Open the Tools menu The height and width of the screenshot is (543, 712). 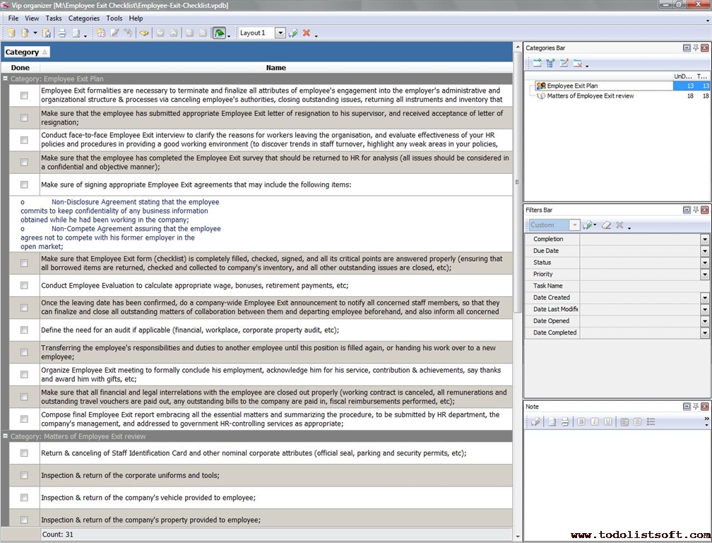(x=114, y=18)
